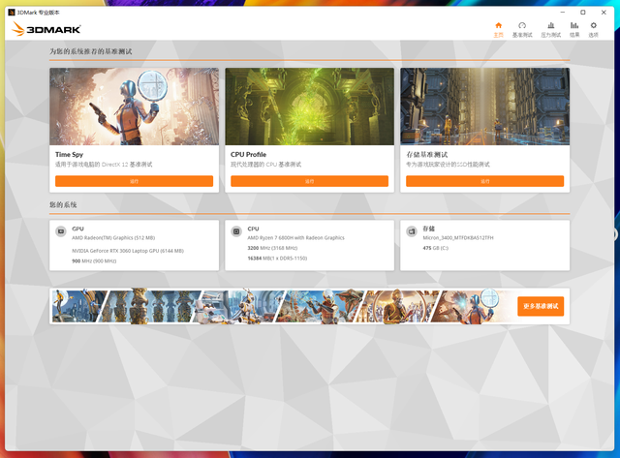The height and width of the screenshot is (458, 620).
Task: Open the Results bar-chart icon
Action: [574, 26]
